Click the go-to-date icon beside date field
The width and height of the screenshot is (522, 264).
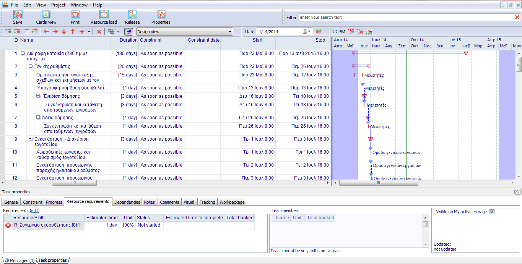319,32
